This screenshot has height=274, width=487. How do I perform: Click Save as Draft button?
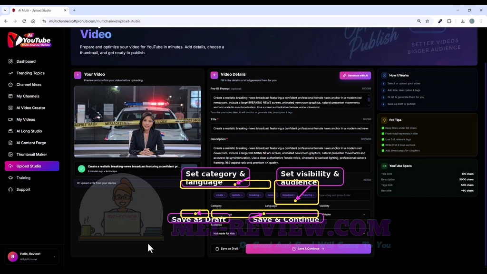pyautogui.click(x=227, y=248)
